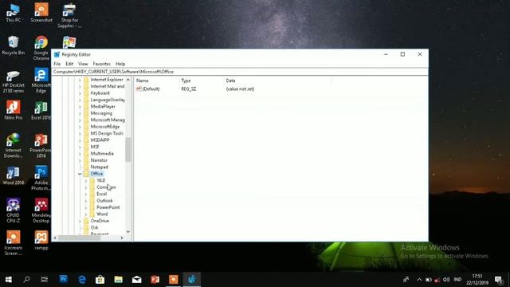The image size is (510, 287).
Task: Click tree vertical scrollbar thumb
Action: 128,150
